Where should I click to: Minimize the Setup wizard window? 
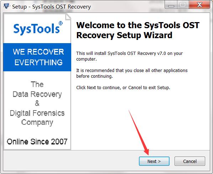point(171,5)
